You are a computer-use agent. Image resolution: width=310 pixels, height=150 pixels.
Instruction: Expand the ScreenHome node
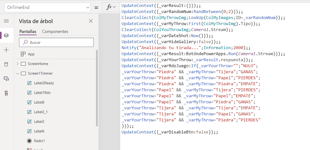[17, 64]
